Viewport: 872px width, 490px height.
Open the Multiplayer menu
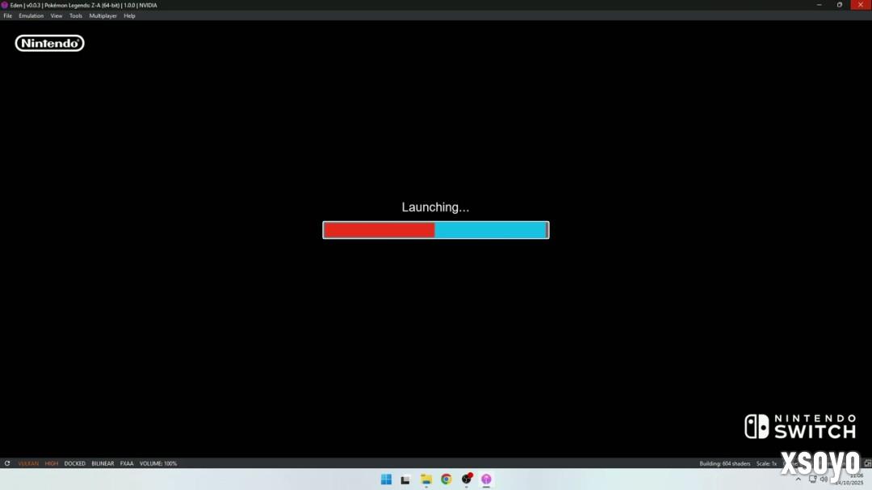pyautogui.click(x=103, y=16)
